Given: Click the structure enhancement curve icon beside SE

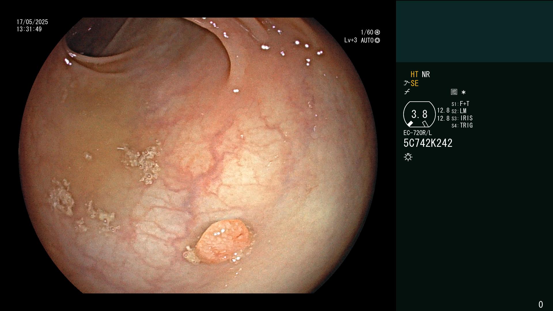Looking at the screenshot, I should tap(407, 83).
